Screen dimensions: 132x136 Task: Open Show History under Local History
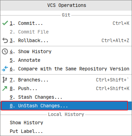pos(66,123)
